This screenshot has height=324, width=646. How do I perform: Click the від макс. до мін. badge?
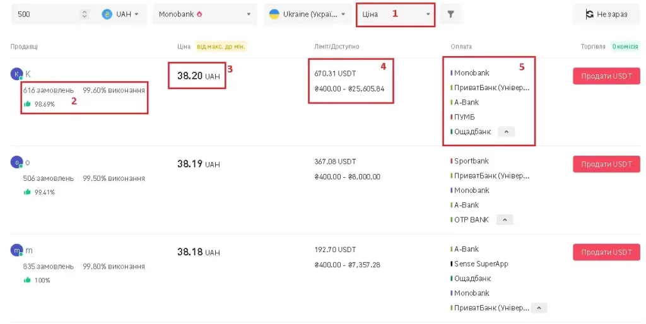click(x=221, y=47)
